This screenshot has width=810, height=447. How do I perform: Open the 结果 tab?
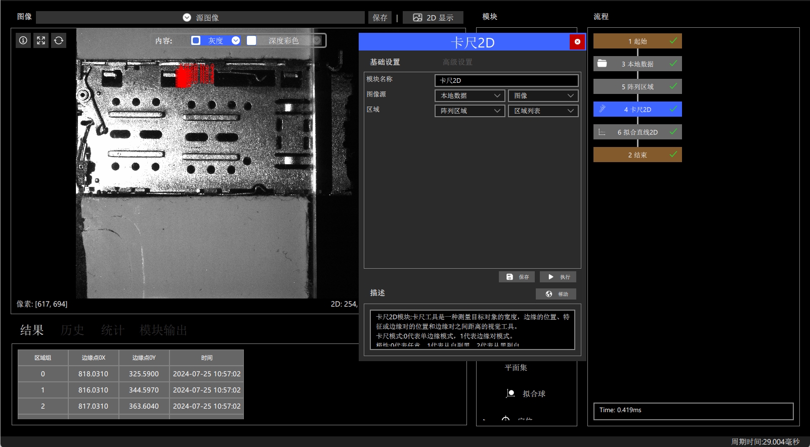tap(32, 330)
